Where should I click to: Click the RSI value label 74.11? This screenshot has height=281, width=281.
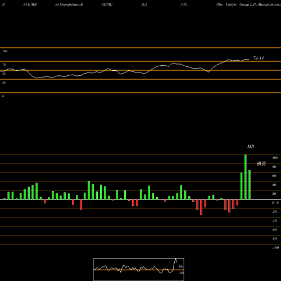click(x=259, y=58)
